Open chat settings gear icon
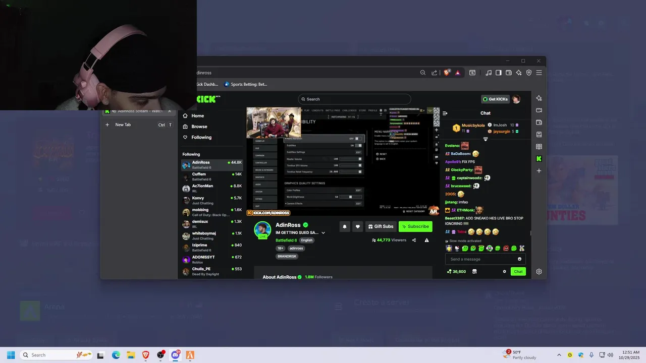646x363 pixels. click(x=504, y=271)
